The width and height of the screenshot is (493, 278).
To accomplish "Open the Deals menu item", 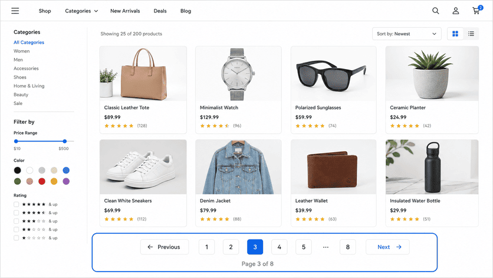I will tap(160, 11).
